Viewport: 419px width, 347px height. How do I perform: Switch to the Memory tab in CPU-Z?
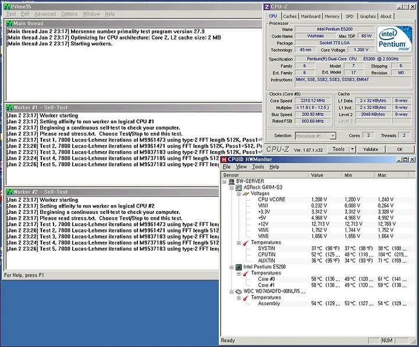[x=332, y=16]
